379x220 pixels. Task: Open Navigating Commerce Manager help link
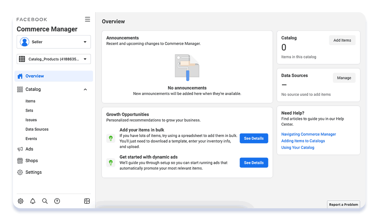point(309,134)
